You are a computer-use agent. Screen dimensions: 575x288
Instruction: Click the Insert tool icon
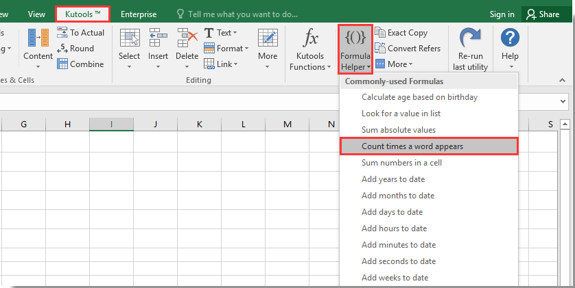[x=158, y=39]
